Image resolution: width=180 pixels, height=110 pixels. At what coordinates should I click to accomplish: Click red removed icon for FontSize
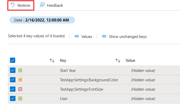point(20,89)
